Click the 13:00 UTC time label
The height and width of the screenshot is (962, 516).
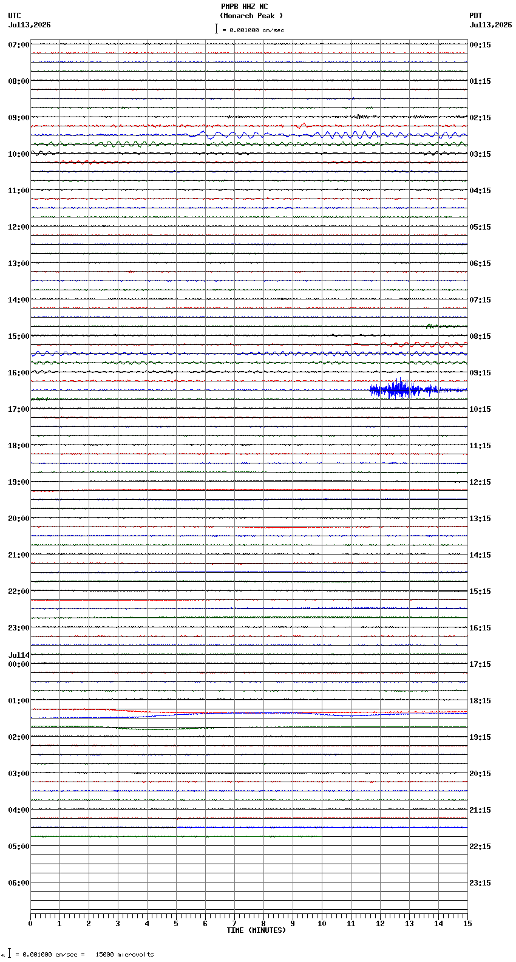coord(19,264)
